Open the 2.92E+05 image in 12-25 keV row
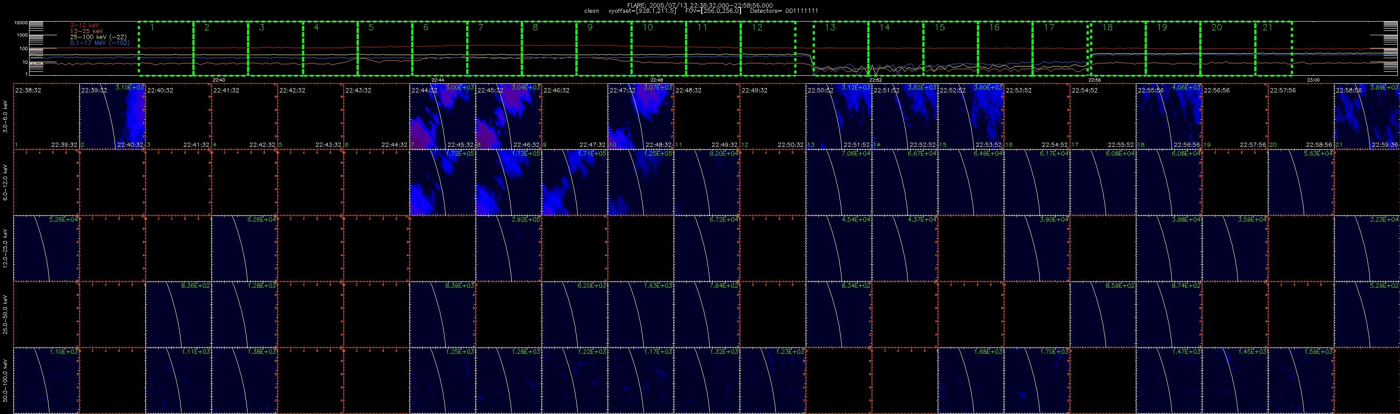The width and height of the screenshot is (1400, 414). point(508,248)
